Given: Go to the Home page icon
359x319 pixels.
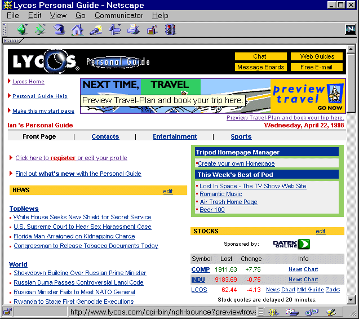Looking at the screenshot, I should [77, 29].
